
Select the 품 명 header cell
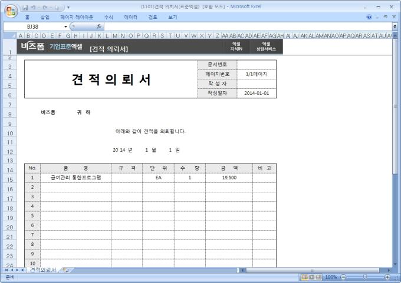[x=75, y=168]
